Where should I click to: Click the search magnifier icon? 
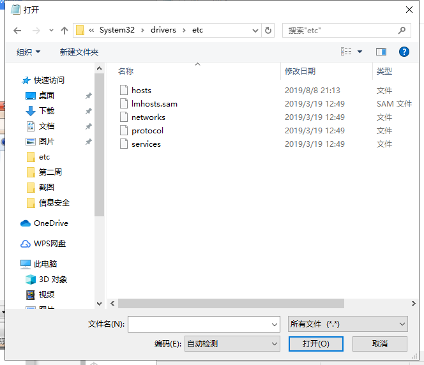tap(402, 30)
